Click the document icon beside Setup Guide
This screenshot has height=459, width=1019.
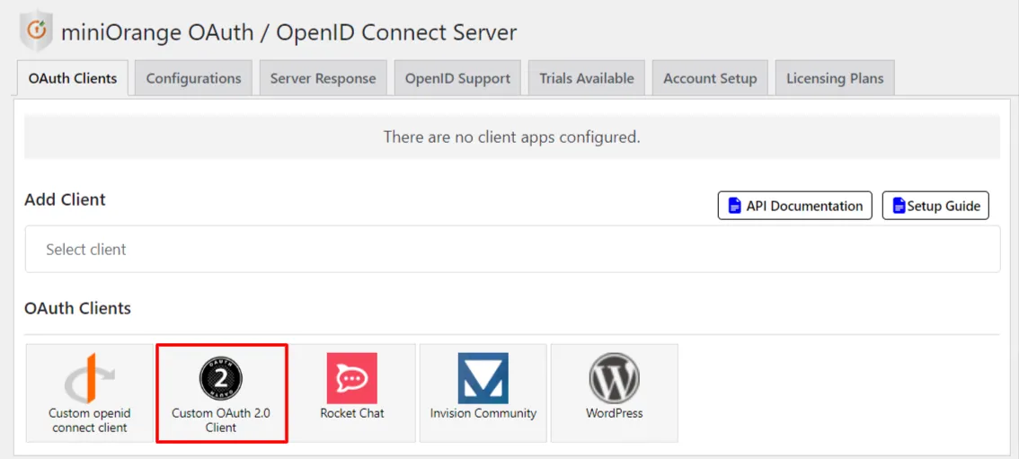898,206
